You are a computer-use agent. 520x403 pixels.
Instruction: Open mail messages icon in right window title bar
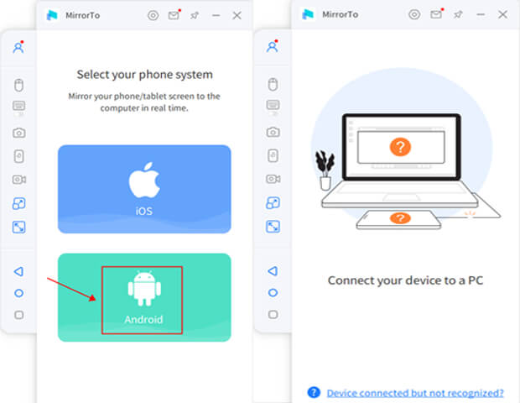[436, 14]
